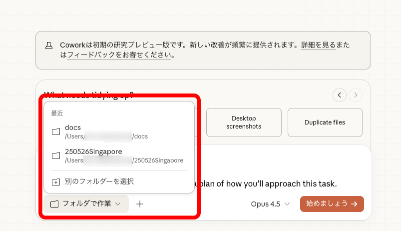Select 別のフォルダーを選択 menu option
Viewport: 401px width, 231px height.
click(x=99, y=181)
